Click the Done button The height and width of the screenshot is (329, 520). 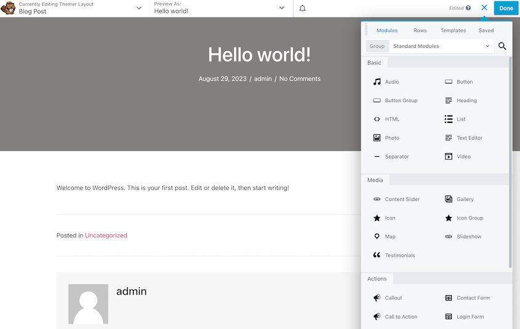pyautogui.click(x=506, y=8)
